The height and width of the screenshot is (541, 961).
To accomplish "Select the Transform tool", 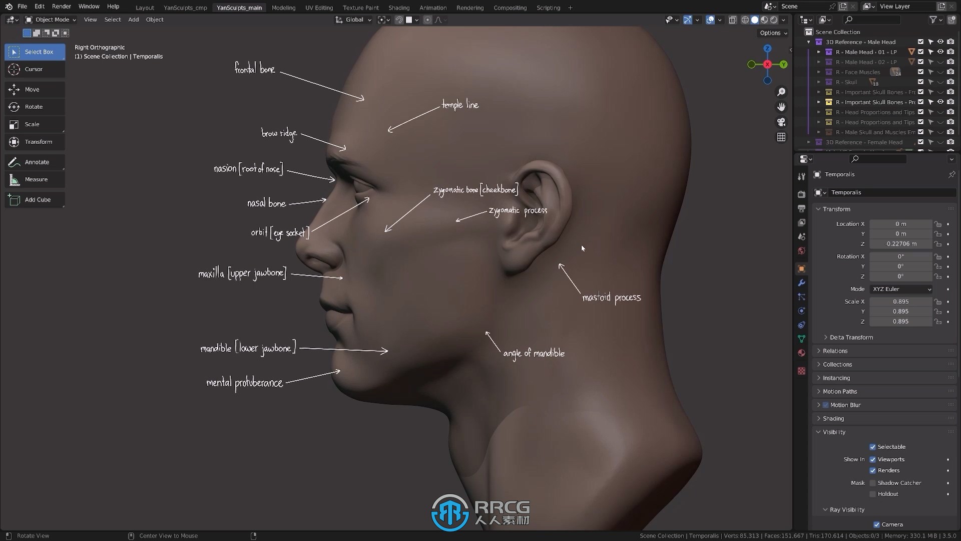I will pos(35,142).
